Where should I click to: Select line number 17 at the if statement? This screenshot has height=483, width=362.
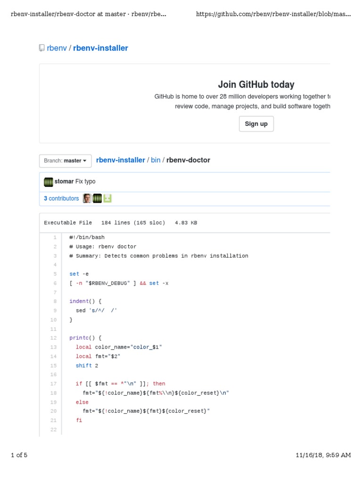pyautogui.click(x=54, y=384)
